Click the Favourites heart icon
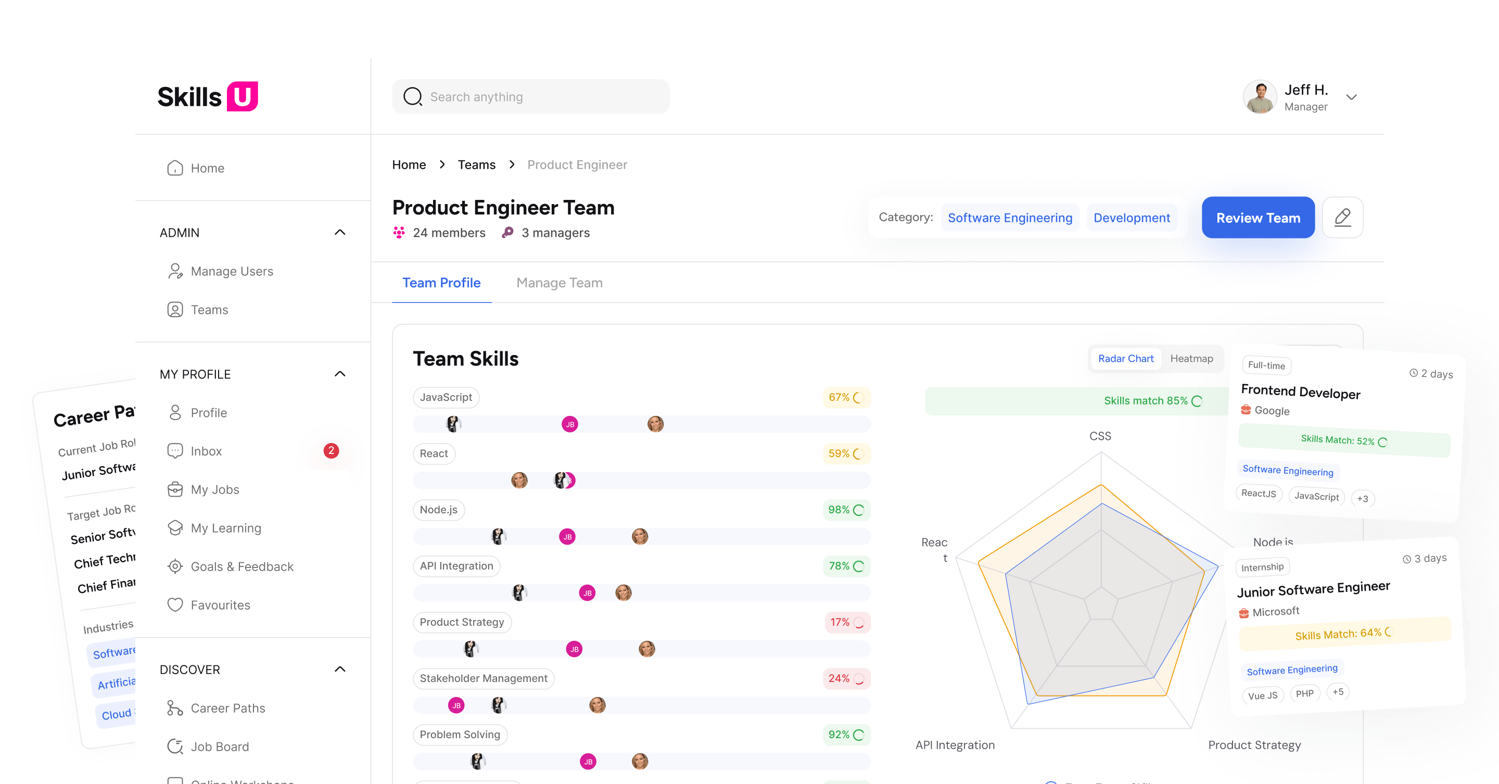The width and height of the screenshot is (1499, 784). tap(174, 605)
